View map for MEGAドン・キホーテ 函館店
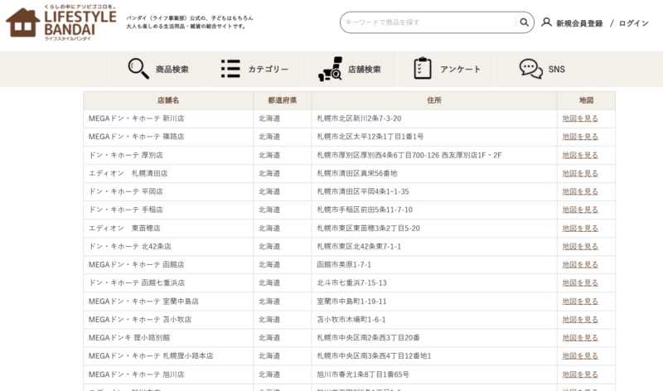 coord(579,264)
